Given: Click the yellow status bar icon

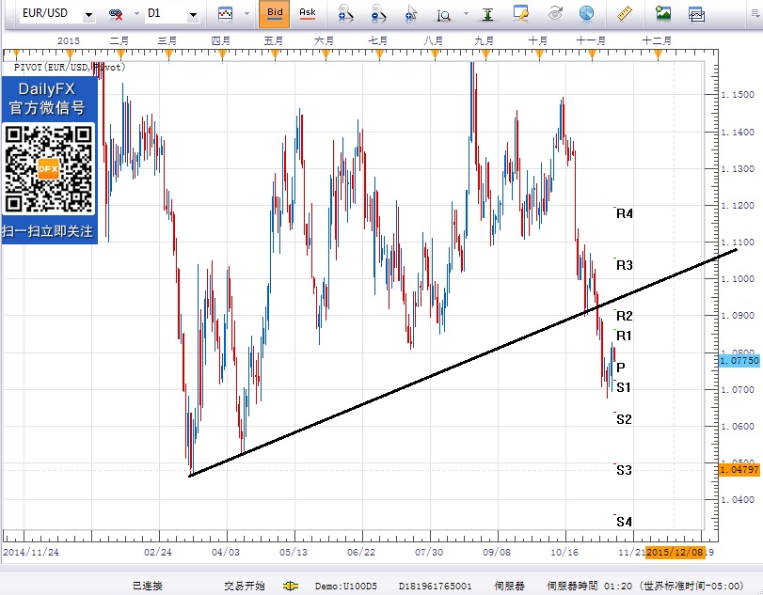Looking at the screenshot, I should (x=290, y=586).
